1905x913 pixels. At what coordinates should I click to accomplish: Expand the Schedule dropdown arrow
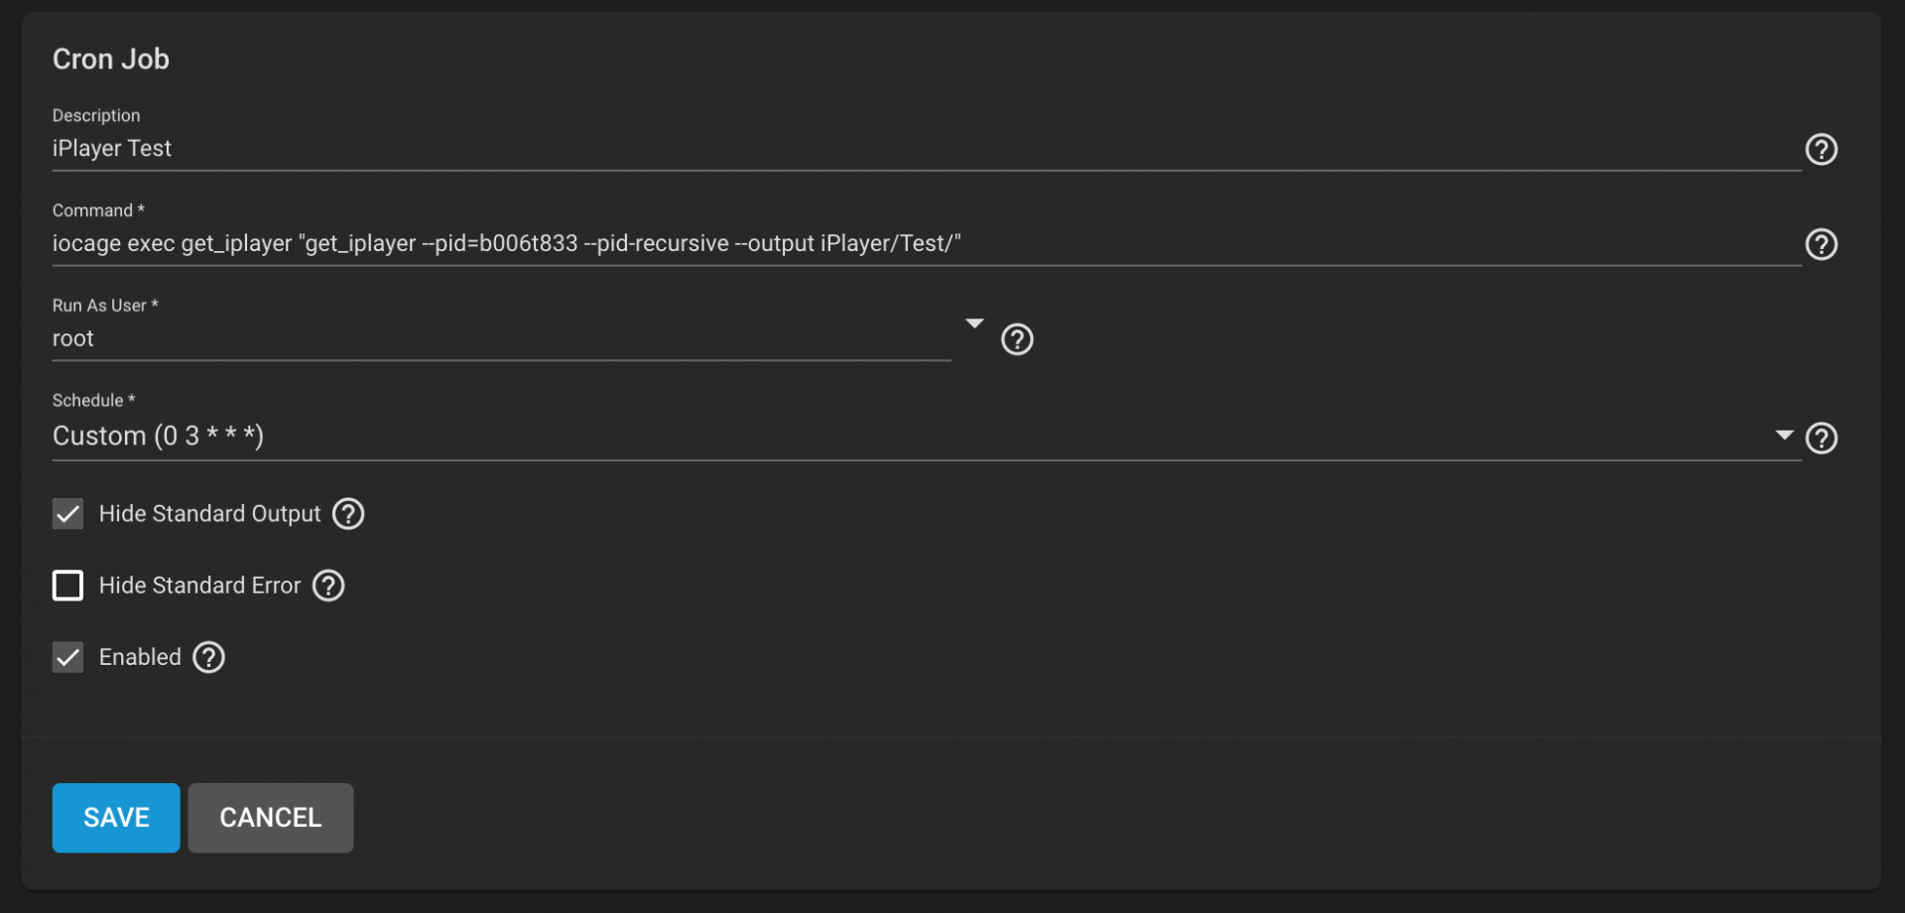click(x=1784, y=435)
